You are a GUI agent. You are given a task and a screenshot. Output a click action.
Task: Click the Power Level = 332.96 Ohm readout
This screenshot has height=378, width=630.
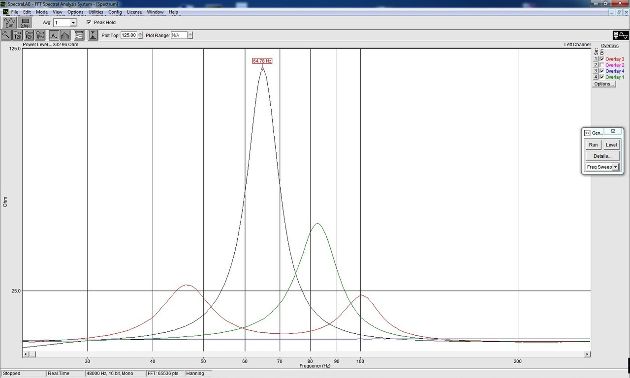point(51,45)
